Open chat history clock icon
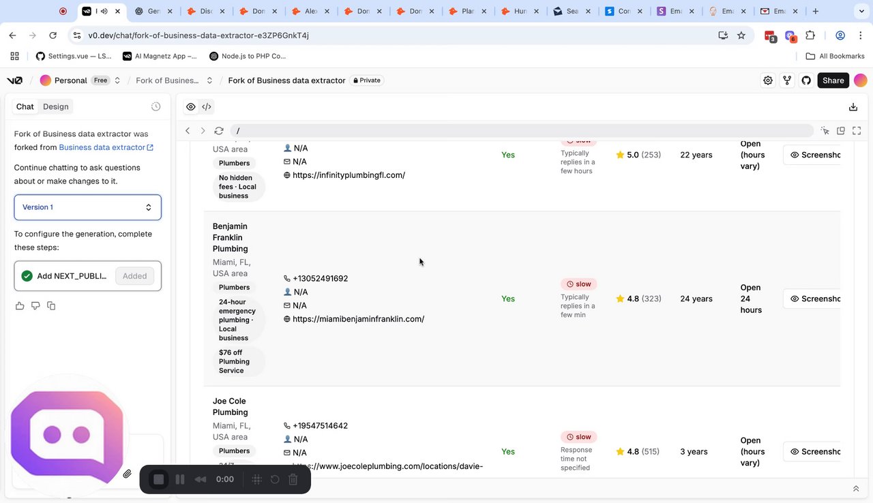 (156, 106)
